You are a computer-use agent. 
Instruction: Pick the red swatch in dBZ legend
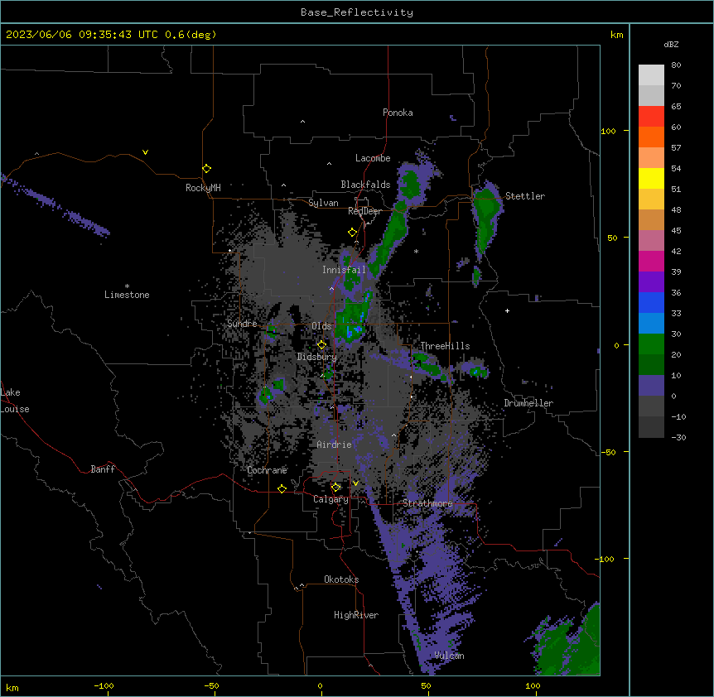651,117
